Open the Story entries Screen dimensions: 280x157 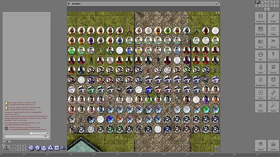261,43
